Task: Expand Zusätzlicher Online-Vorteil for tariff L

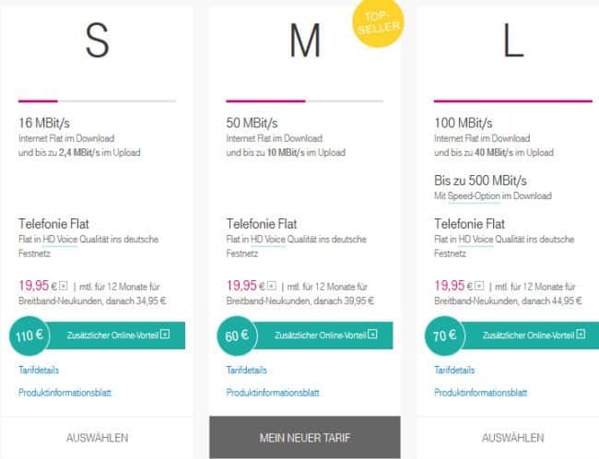Action: [580, 335]
